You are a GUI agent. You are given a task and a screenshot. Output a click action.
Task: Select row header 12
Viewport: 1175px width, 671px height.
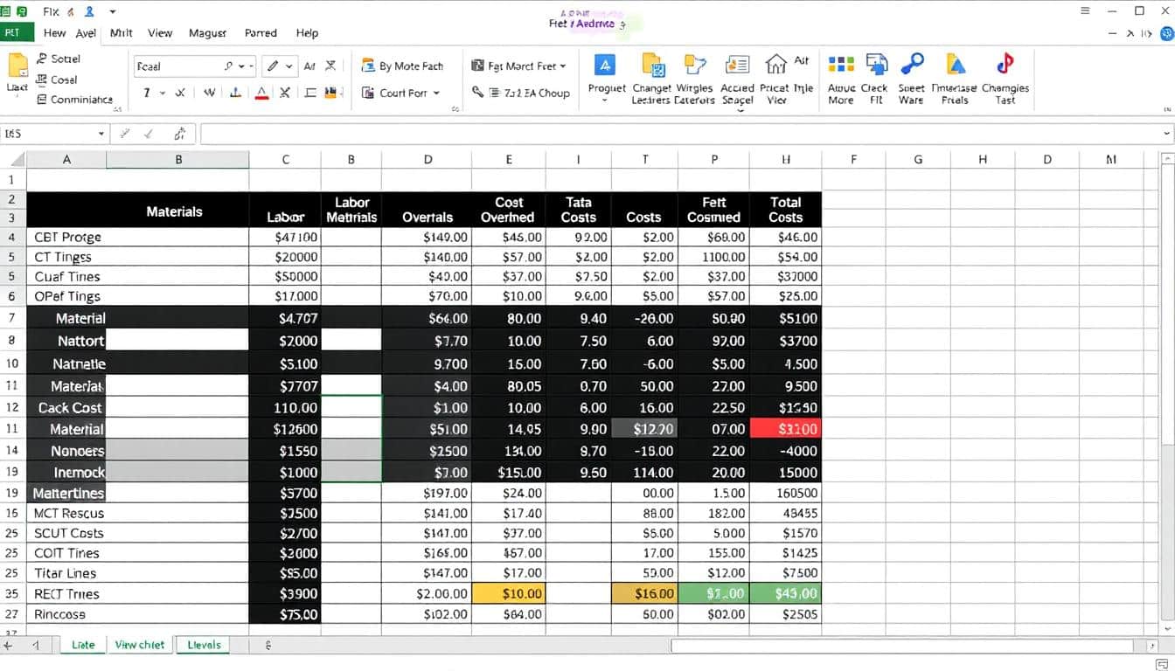click(12, 407)
